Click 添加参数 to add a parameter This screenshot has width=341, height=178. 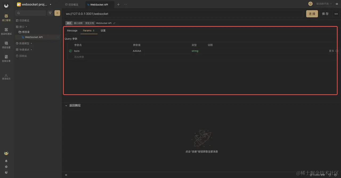(x=79, y=57)
